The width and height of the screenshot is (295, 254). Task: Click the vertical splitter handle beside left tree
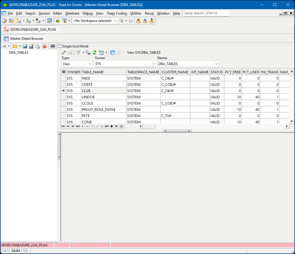(59, 146)
